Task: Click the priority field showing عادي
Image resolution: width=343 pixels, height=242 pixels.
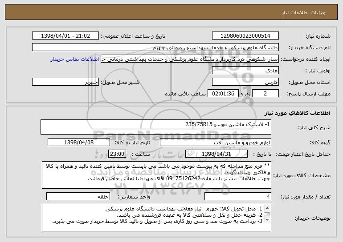Action: tap(245, 71)
